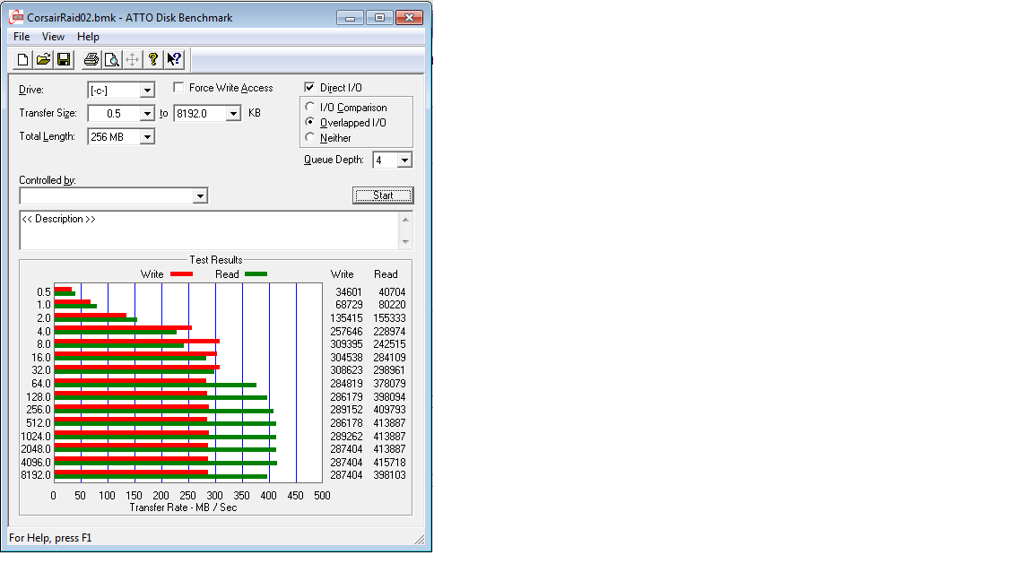Click the Write value 308623
The height and width of the screenshot is (581, 1033).
tap(346, 370)
